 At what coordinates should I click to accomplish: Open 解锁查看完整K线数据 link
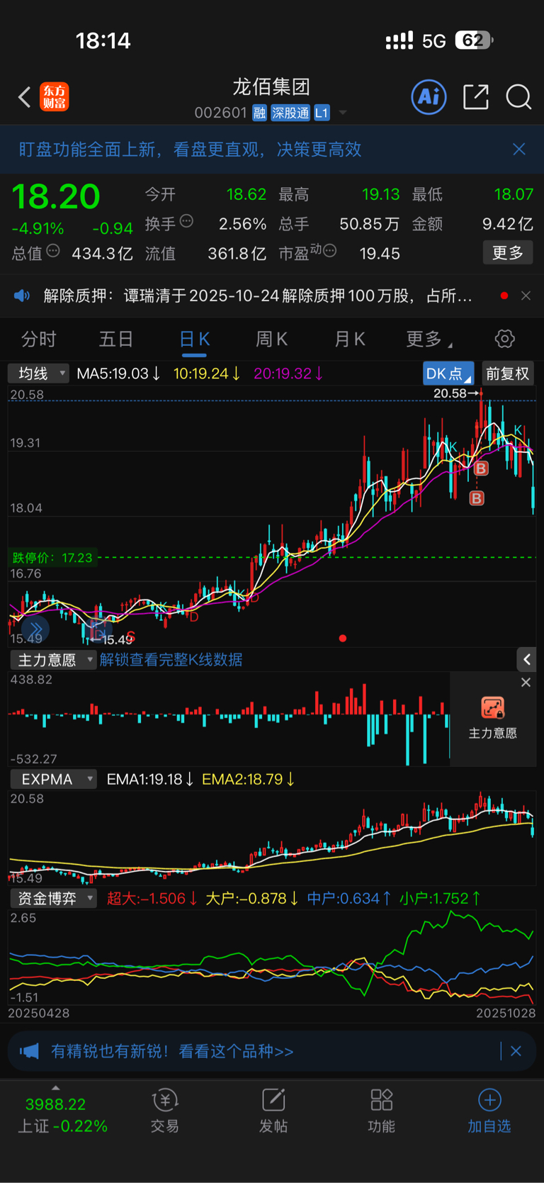tap(171, 660)
